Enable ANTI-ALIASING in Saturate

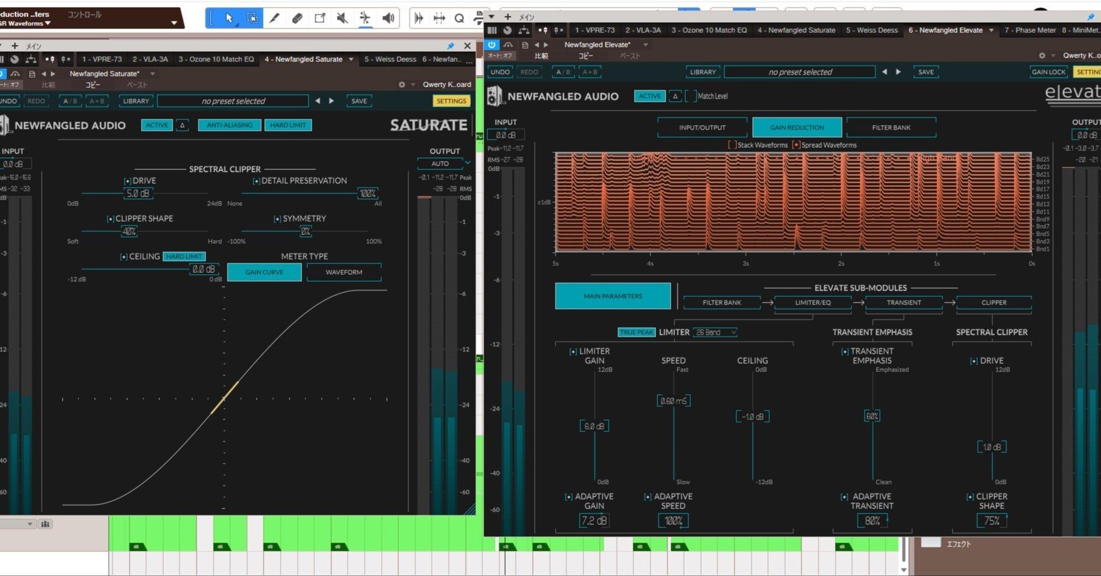pos(229,124)
